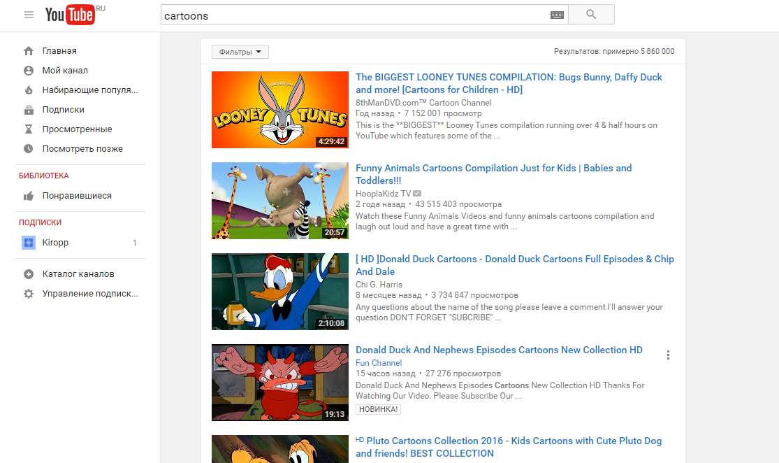Open Понравившиеся liked videos

(x=77, y=196)
